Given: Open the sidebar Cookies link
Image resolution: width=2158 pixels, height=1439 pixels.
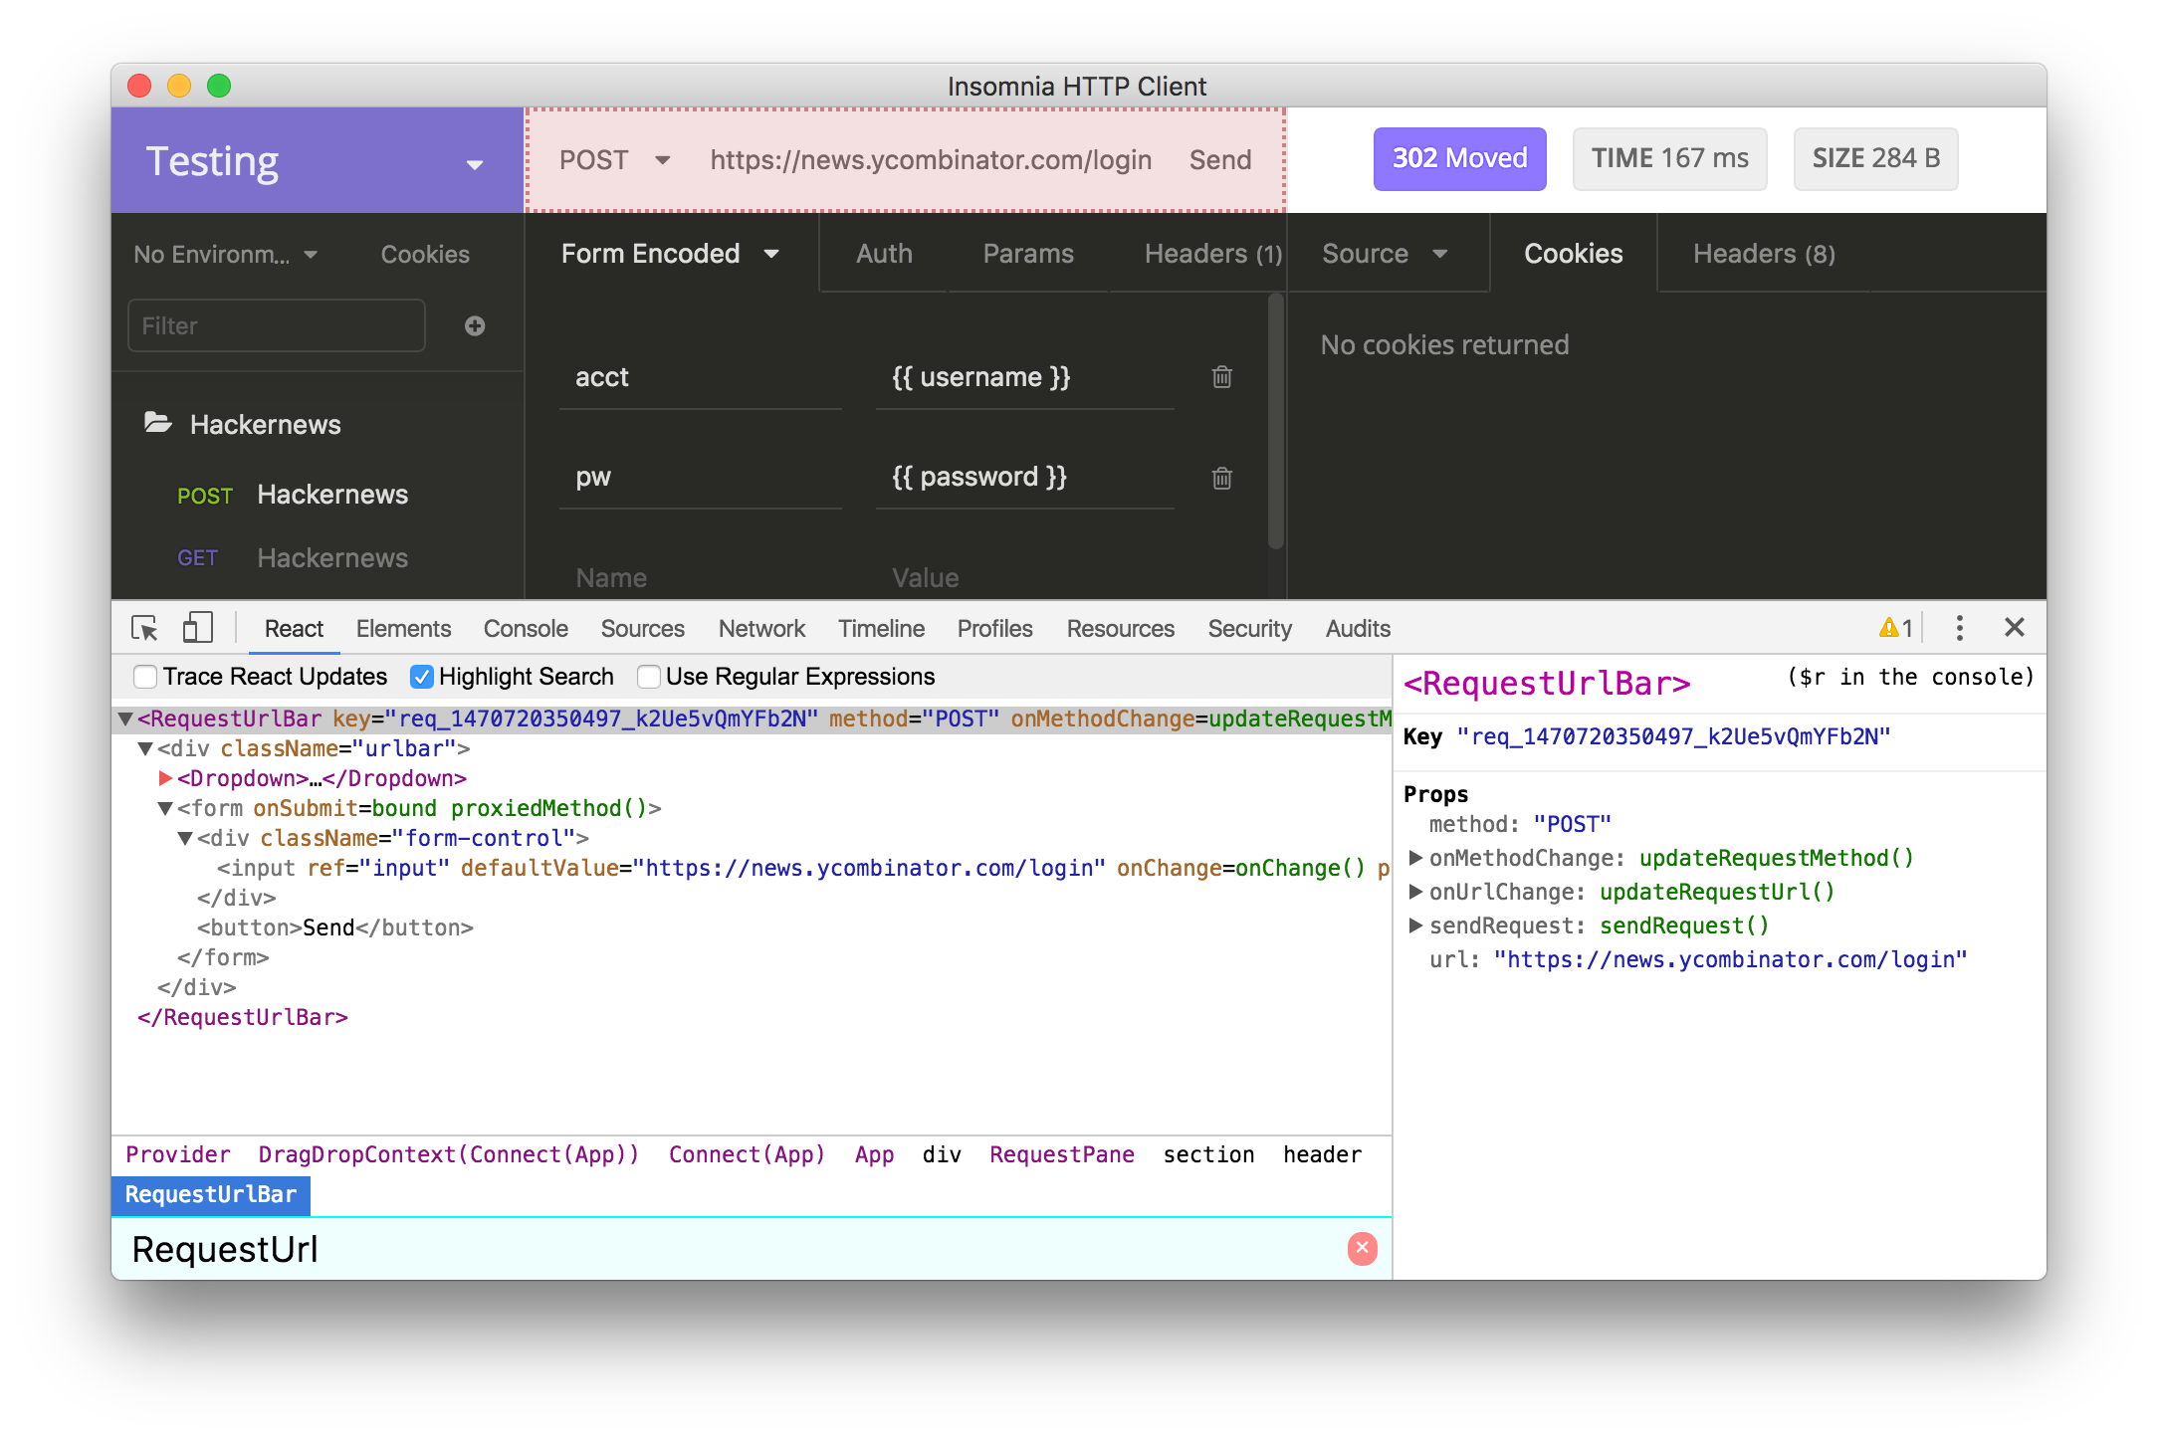Looking at the screenshot, I should [x=425, y=254].
